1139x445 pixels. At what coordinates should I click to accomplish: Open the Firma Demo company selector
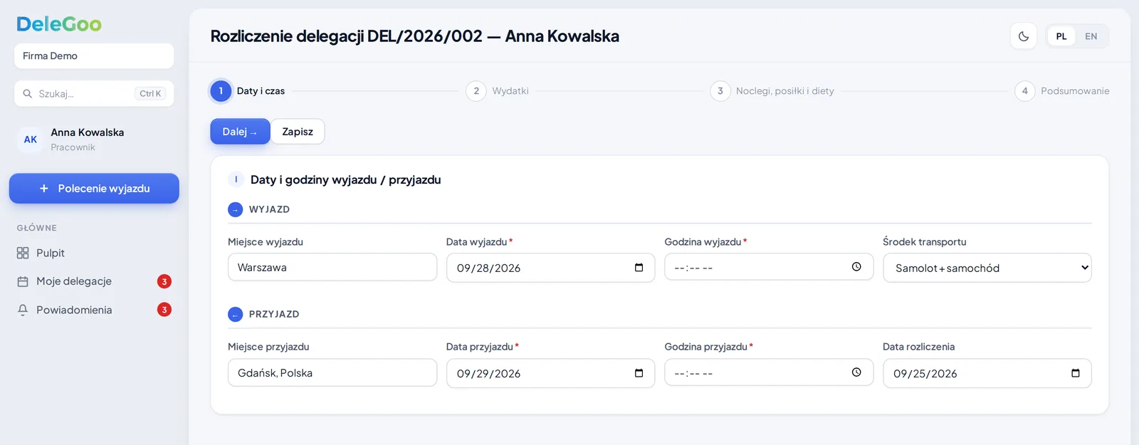[x=94, y=56]
